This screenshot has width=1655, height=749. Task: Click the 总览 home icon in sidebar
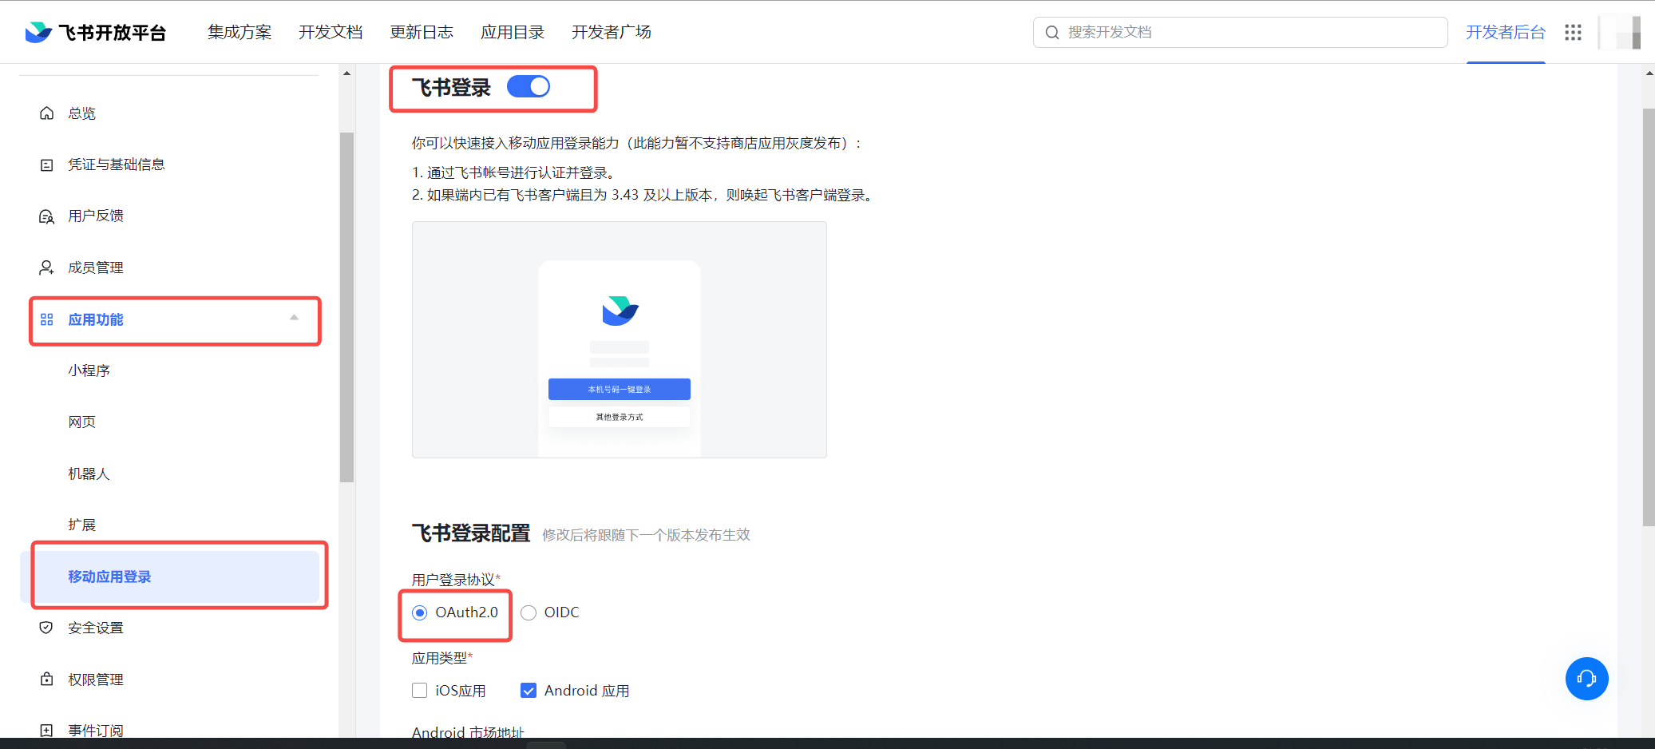click(x=47, y=113)
